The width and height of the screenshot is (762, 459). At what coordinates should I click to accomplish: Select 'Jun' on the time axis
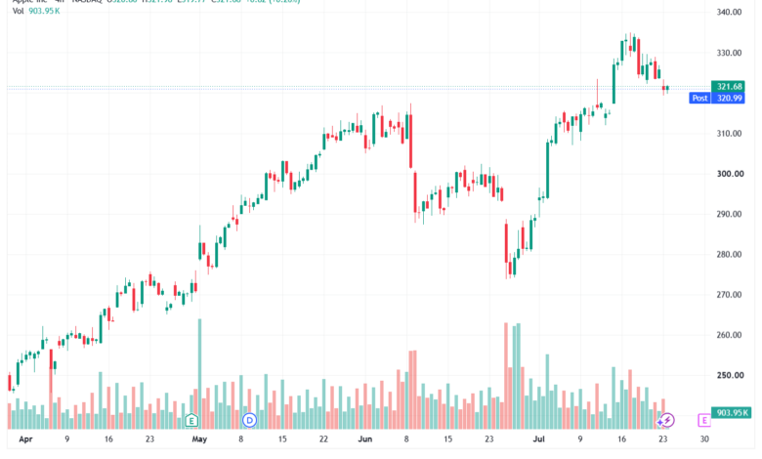click(365, 439)
